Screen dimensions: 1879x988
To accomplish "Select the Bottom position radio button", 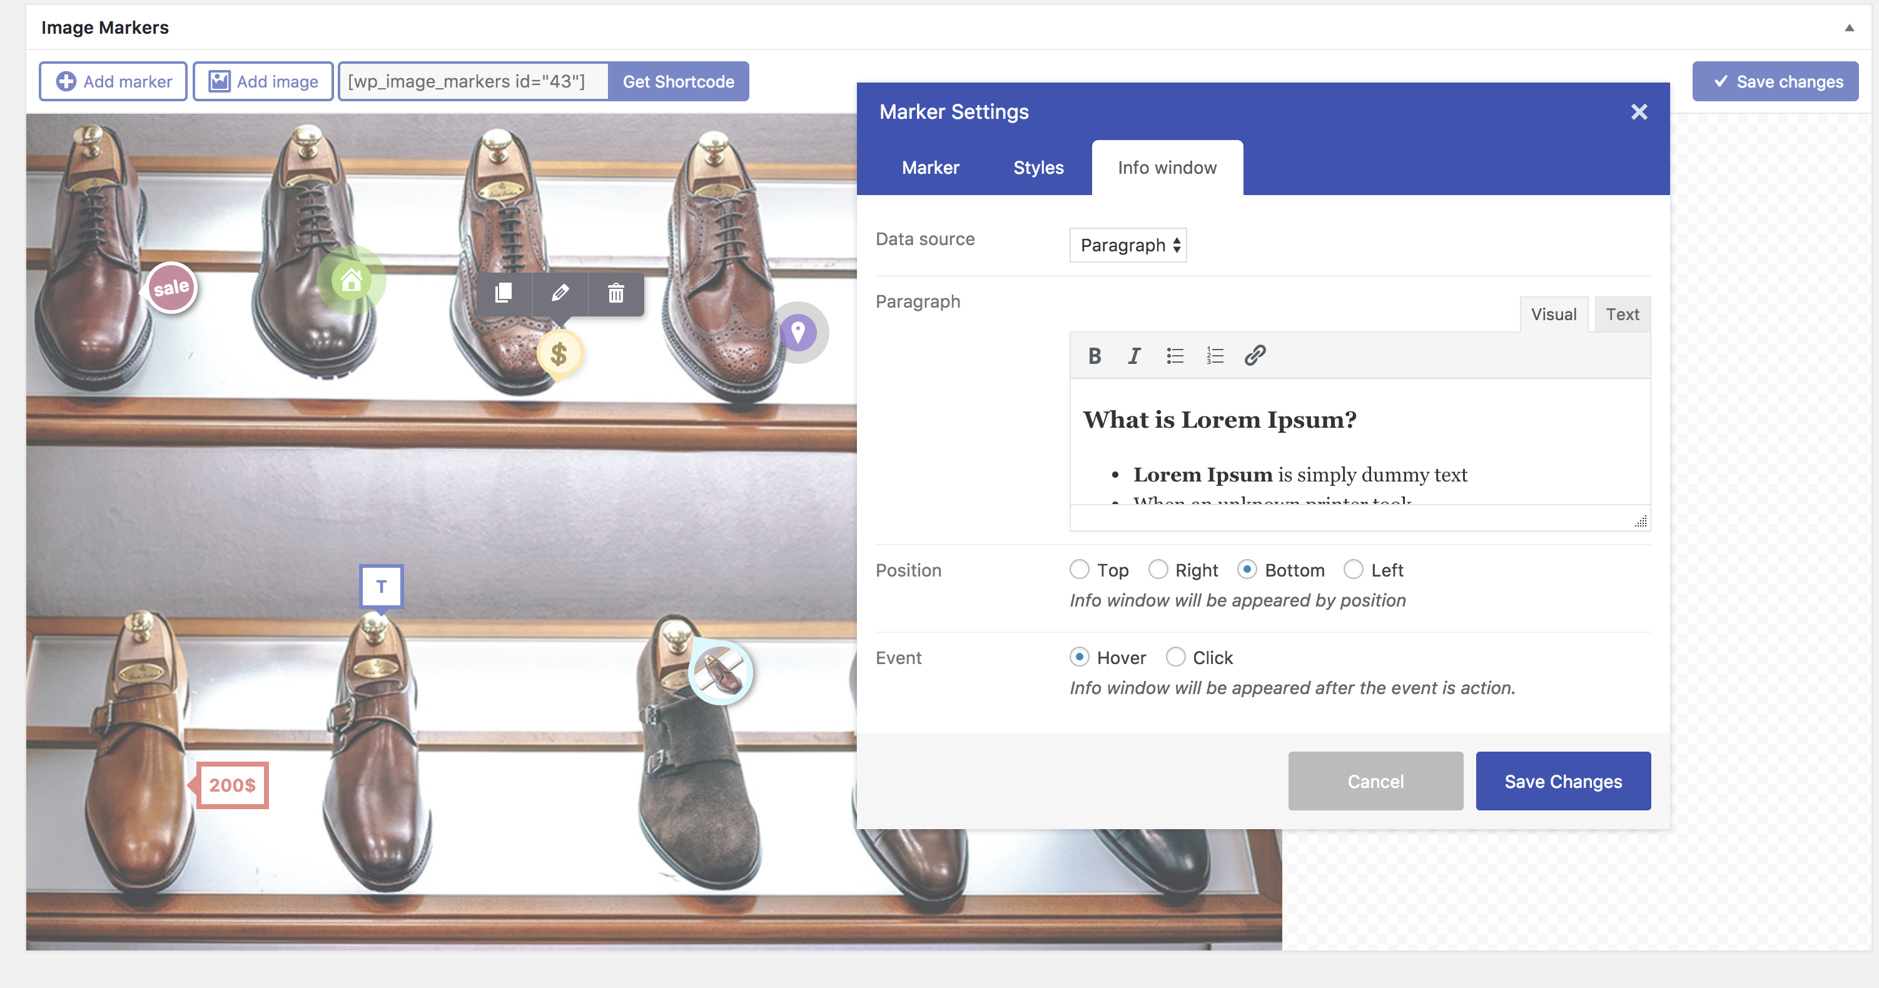I will pyautogui.click(x=1247, y=570).
